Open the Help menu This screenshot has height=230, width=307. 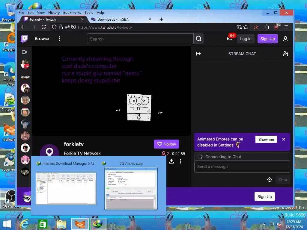coord(100,13)
